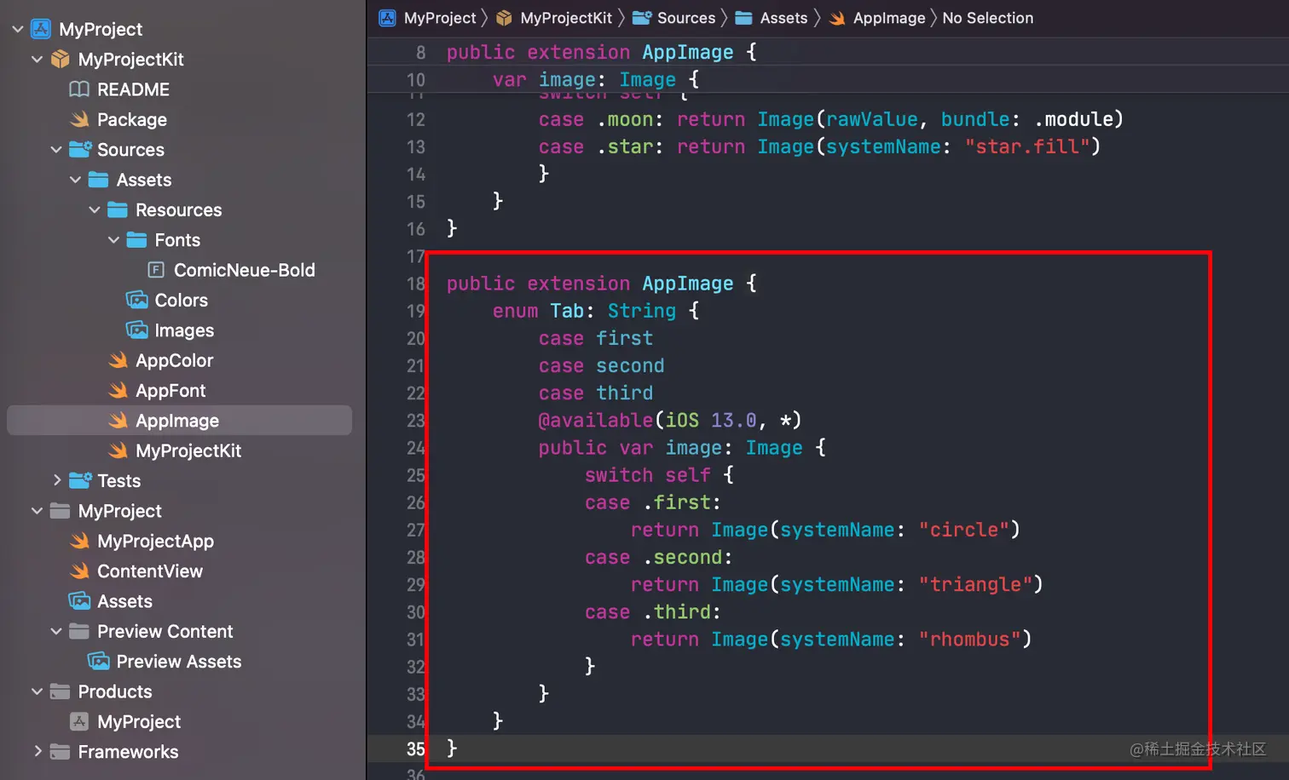Click MyProject in the jump bar
Image resolution: width=1289 pixels, height=780 pixels.
click(440, 18)
